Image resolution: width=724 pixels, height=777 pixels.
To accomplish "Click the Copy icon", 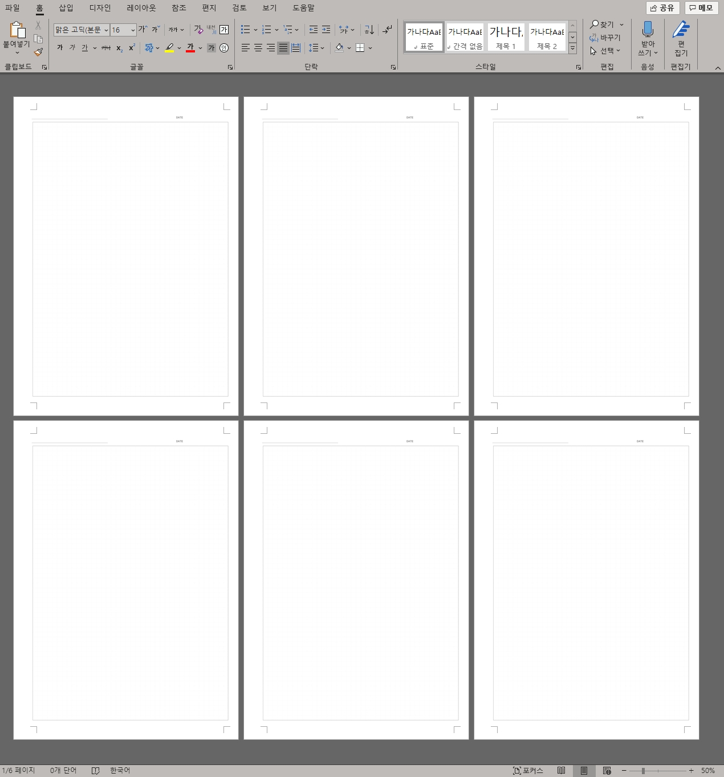I will tap(38, 39).
